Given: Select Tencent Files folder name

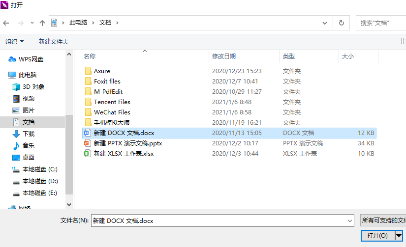Looking at the screenshot, I should point(112,102).
